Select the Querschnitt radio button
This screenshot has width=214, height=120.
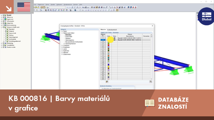[x=6, y=33]
